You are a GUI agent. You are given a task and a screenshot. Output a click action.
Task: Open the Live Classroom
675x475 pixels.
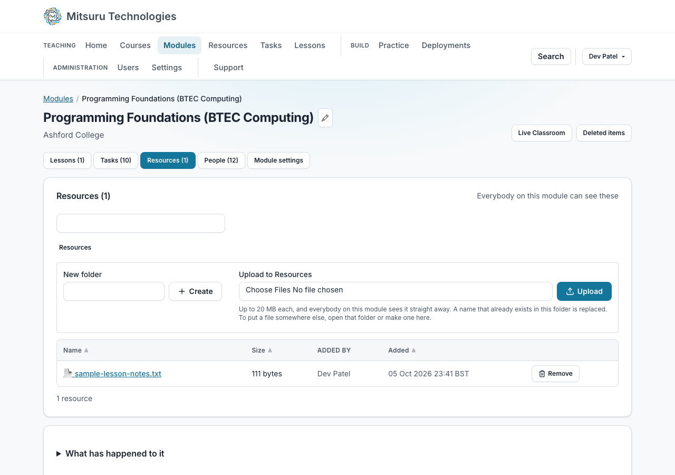tap(542, 133)
